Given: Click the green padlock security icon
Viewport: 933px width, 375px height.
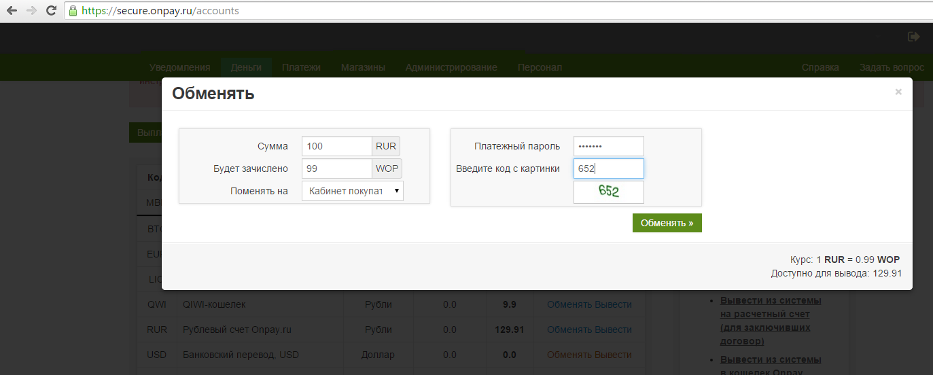Looking at the screenshot, I should [x=73, y=11].
